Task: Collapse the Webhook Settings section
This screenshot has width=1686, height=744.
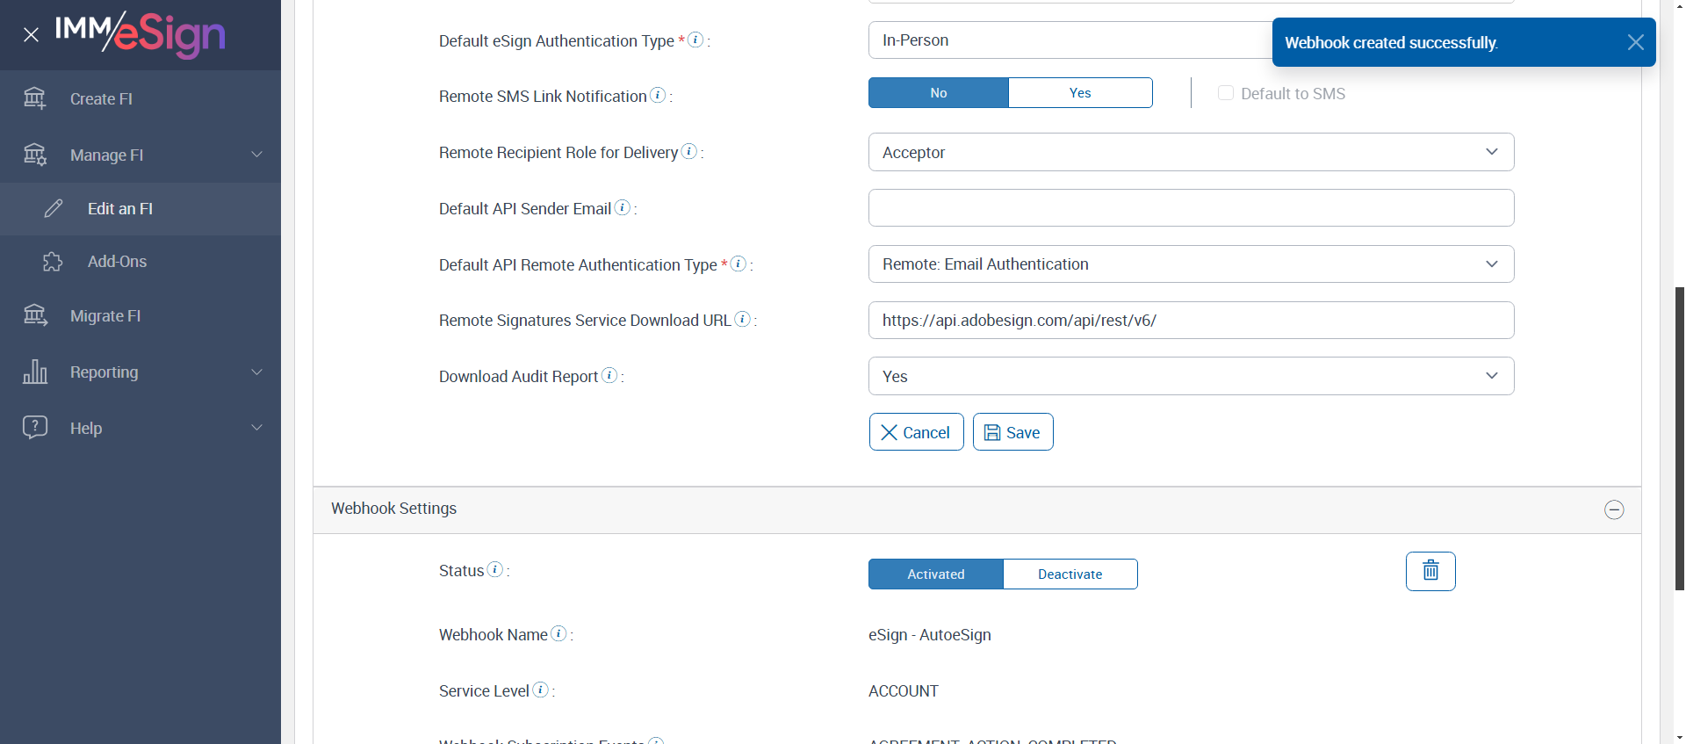Action: point(1614,509)
